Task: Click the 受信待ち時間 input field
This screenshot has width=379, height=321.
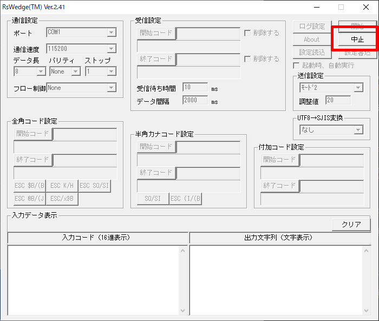Action: point(195,87)
